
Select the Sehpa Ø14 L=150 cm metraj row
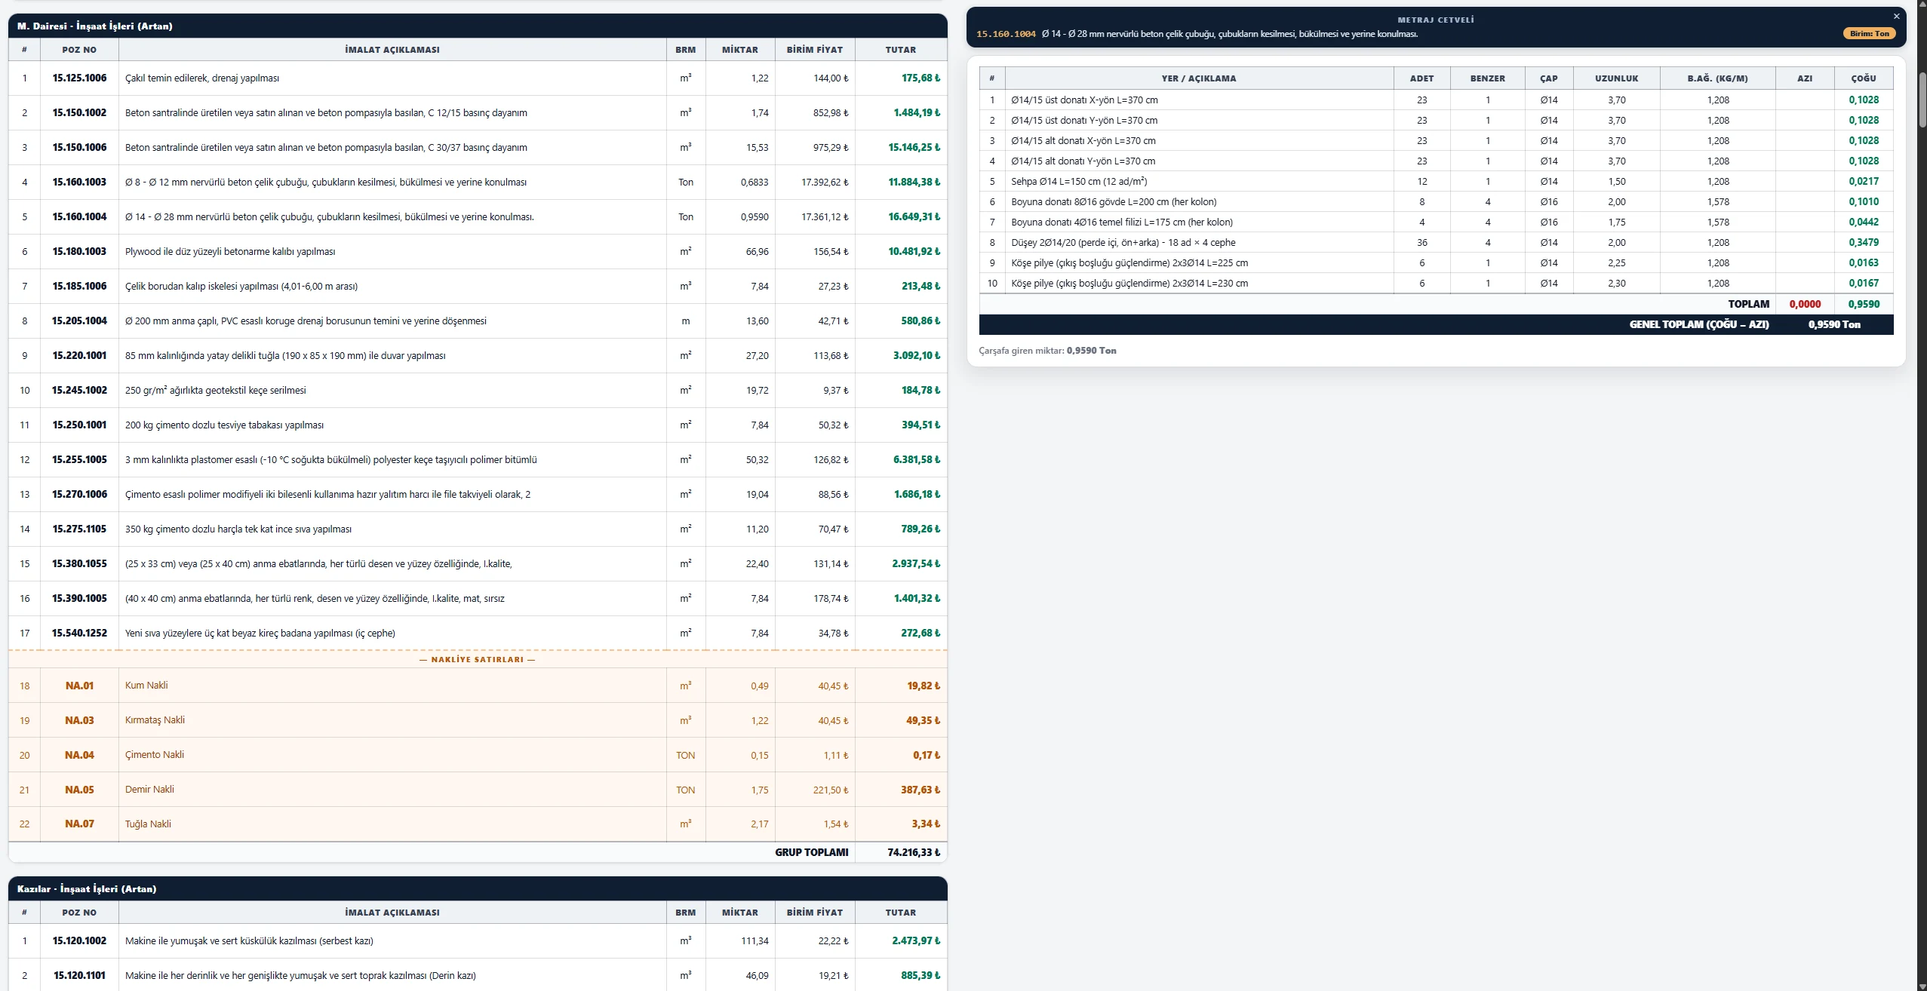click(1436, 182)
